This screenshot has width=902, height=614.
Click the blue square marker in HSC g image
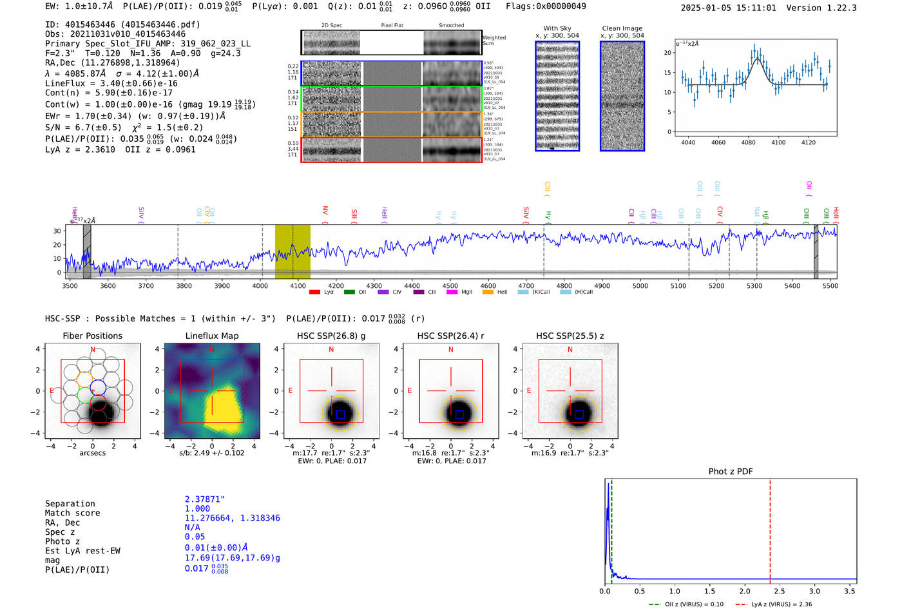click(x=340, y=414)
